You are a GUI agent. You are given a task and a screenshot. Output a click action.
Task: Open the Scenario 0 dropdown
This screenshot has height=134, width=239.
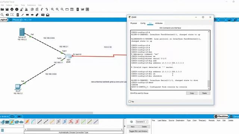coord(142,122)
